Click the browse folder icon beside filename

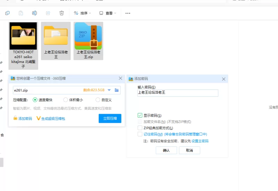[116, 90]
